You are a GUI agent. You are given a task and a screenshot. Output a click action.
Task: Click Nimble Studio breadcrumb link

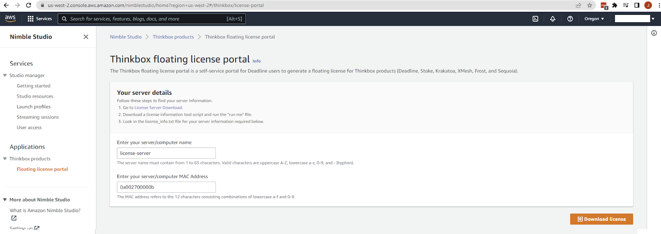click(x=126, y=37)
